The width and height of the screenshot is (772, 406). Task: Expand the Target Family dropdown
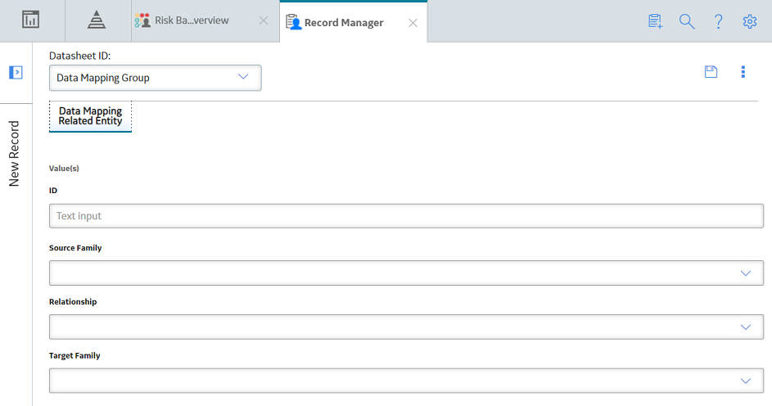406,381
